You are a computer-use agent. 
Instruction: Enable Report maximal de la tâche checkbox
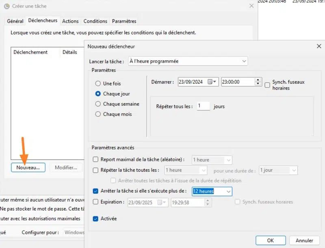pos(96,160)
